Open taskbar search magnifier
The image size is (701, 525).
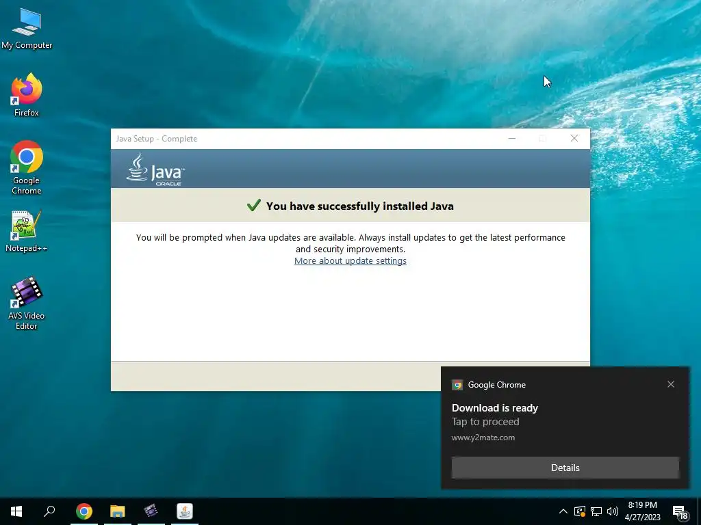click(49, 511)
